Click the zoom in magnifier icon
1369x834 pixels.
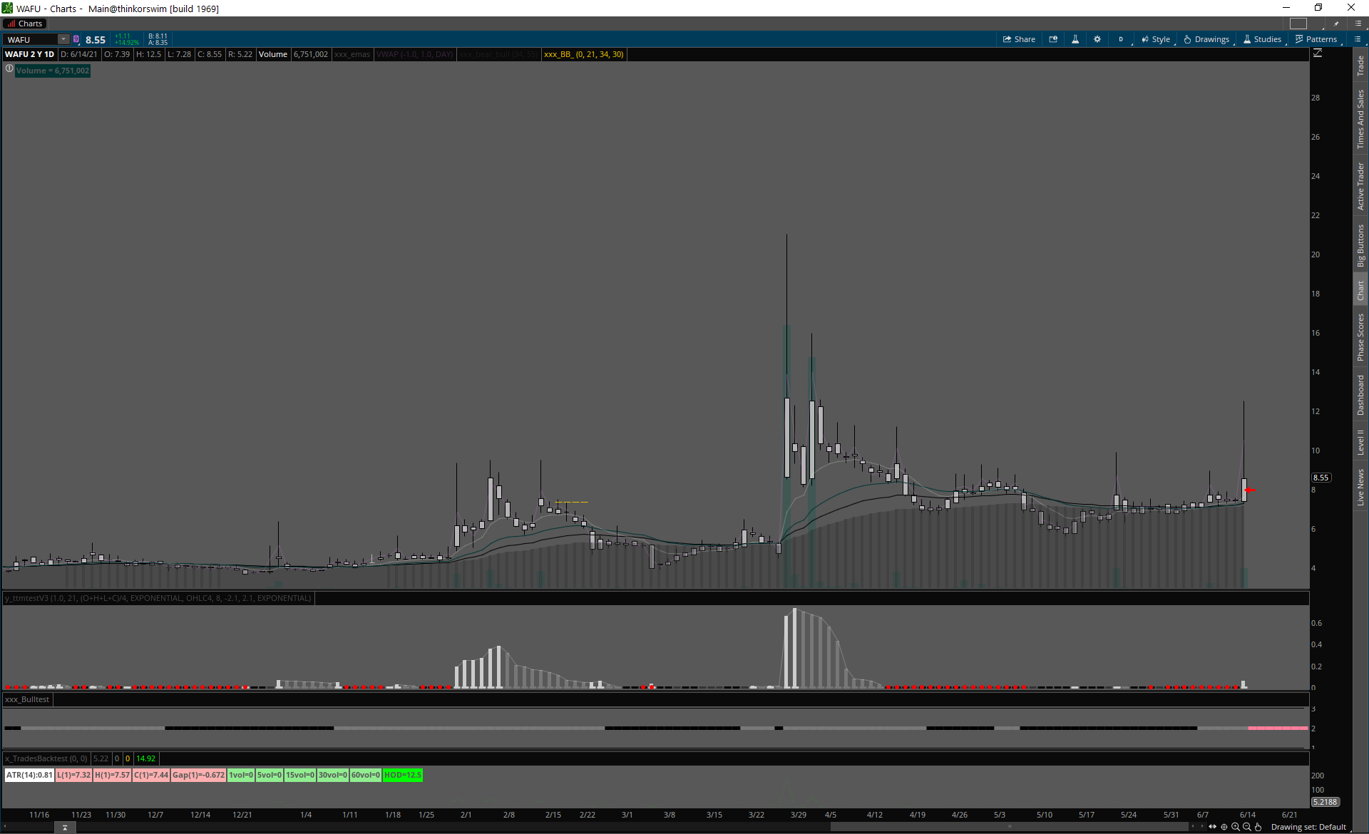(x=1236, y=827)
